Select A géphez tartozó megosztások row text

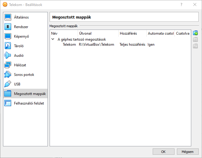82,39
